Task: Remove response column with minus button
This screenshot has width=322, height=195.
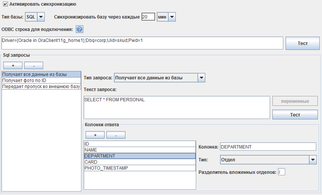Action: [x=116, y=135]
